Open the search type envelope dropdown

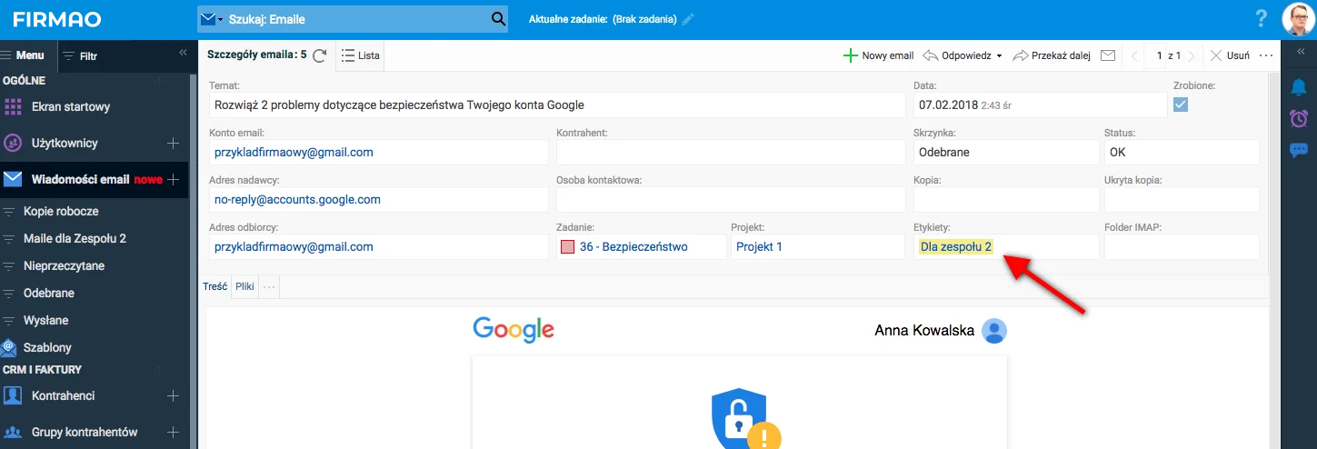pyautogui.click(x=210, y=19)
